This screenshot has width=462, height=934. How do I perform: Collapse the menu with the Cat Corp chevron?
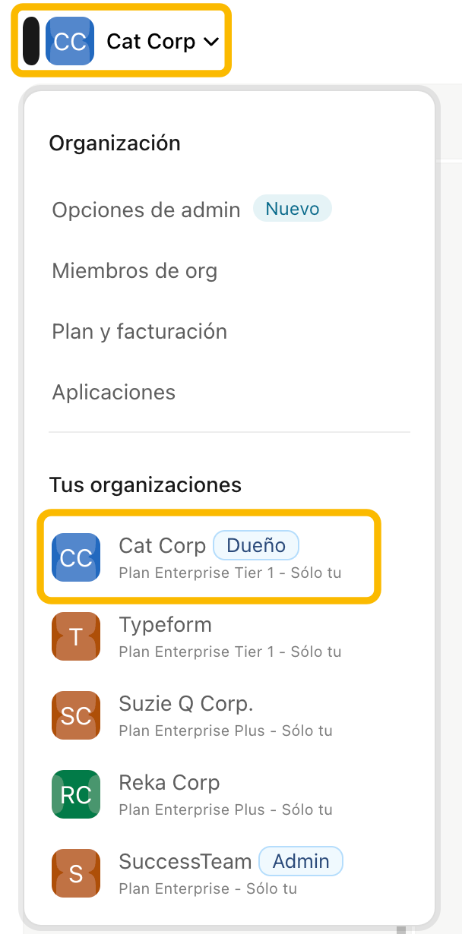click(x=211, y=43)
